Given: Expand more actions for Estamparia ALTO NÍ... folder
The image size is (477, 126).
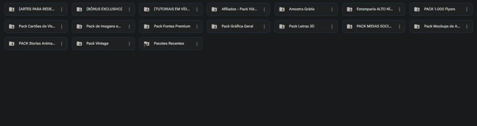Looking at the screenshot, I should click(x=399, y=9).
